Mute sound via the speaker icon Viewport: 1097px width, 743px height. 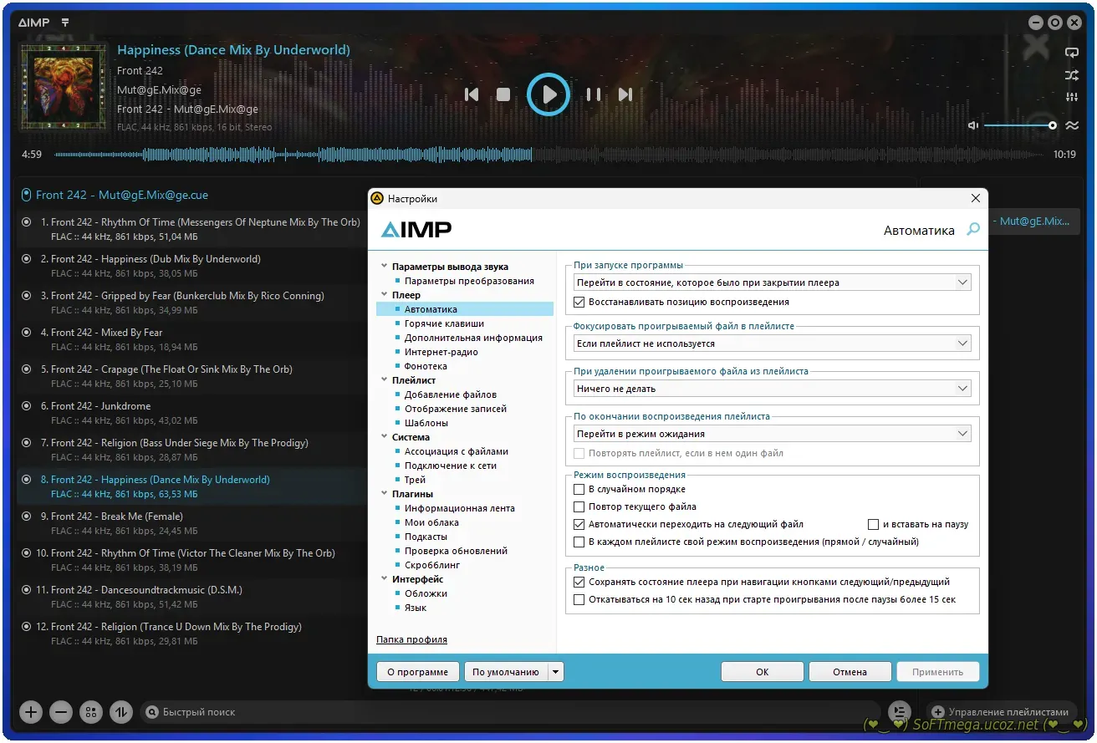click(x=973, y=125)
